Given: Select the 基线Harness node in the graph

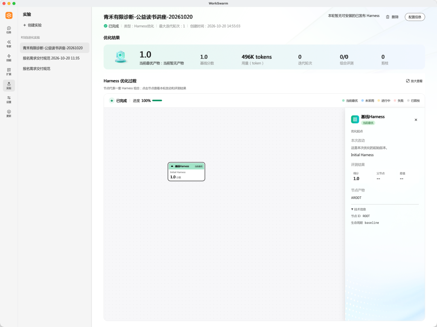Looking at the screenshot, I should pos(187,171).
